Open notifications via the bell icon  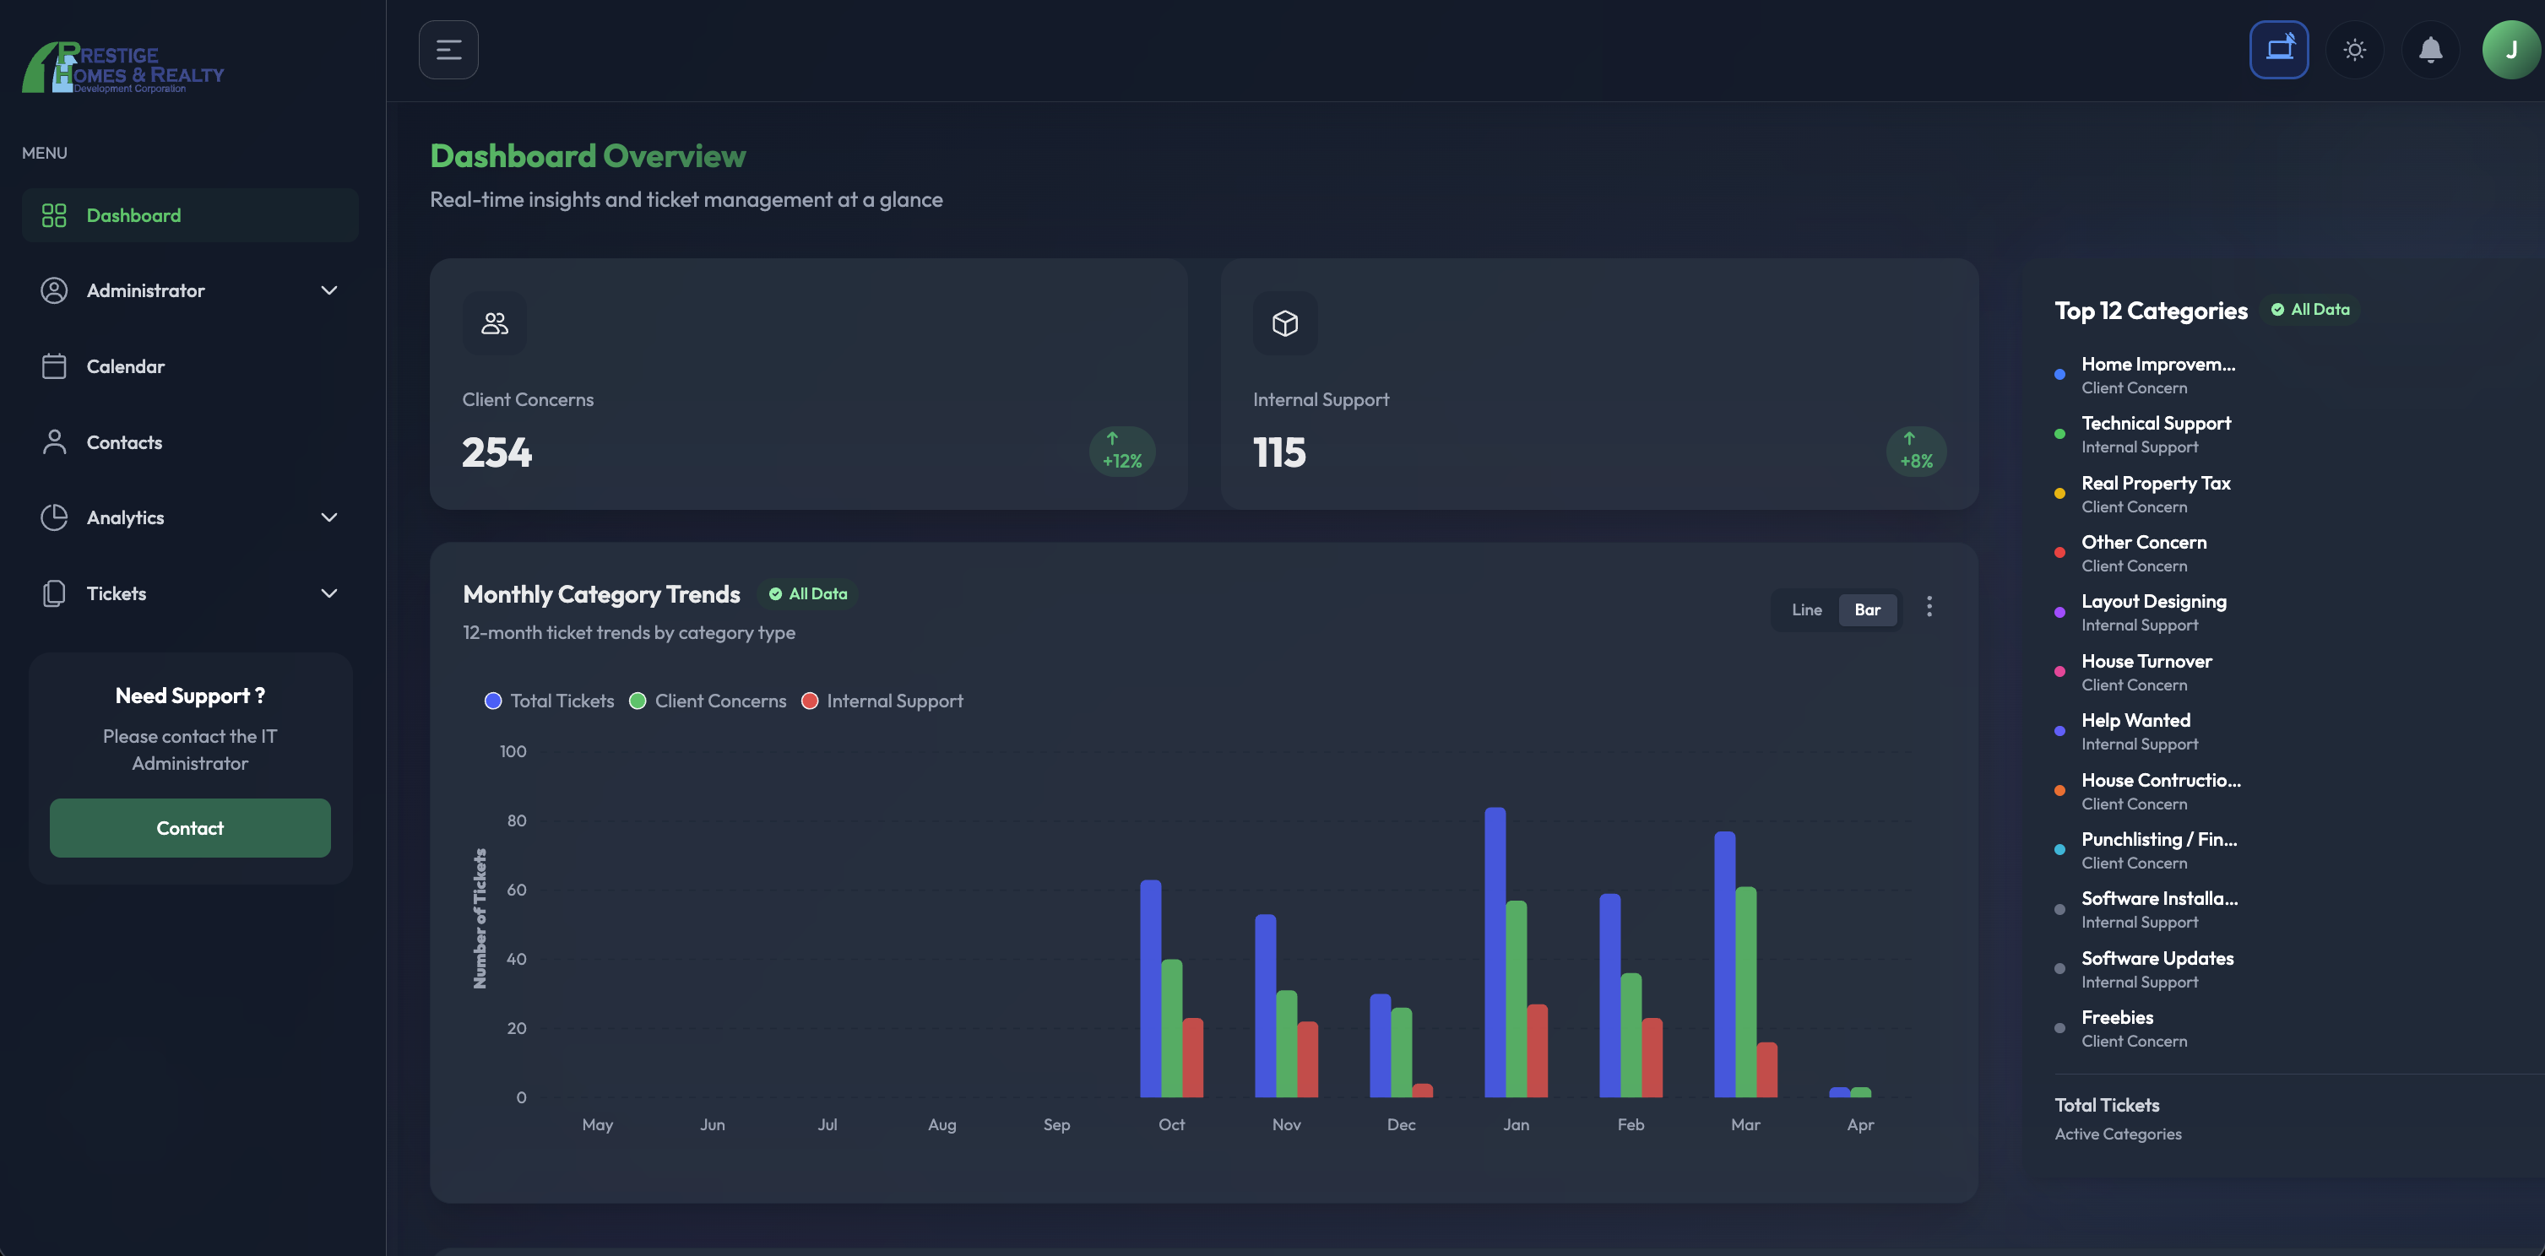coord(2430,49)
